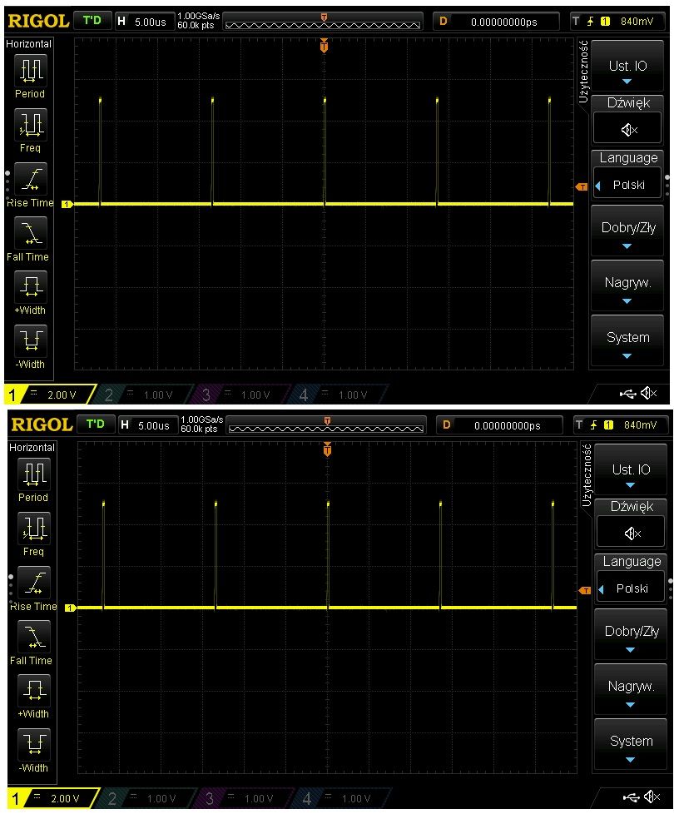Click the 1.00GSa/s sample rate text in the bottom screenshot
The height and width of the screenshot is (814, 674).
tap(202, 420)
